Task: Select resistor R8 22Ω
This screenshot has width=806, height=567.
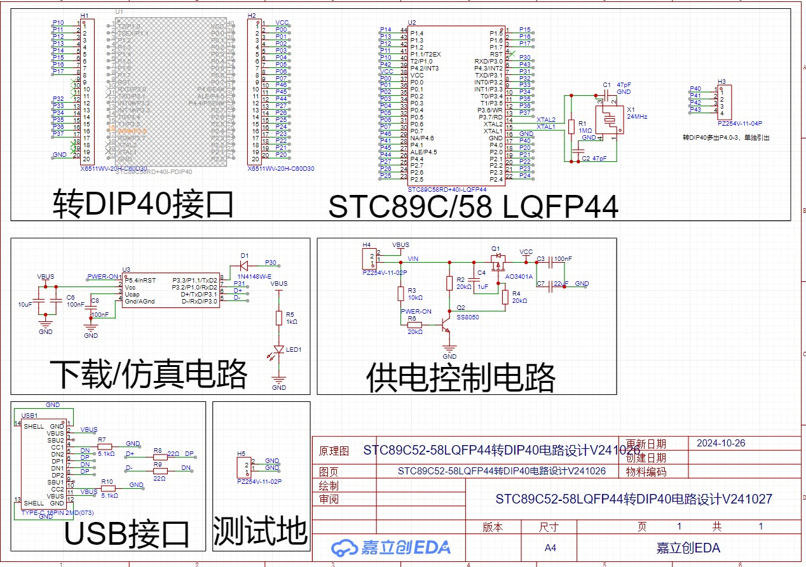Action: click(159, 457)
